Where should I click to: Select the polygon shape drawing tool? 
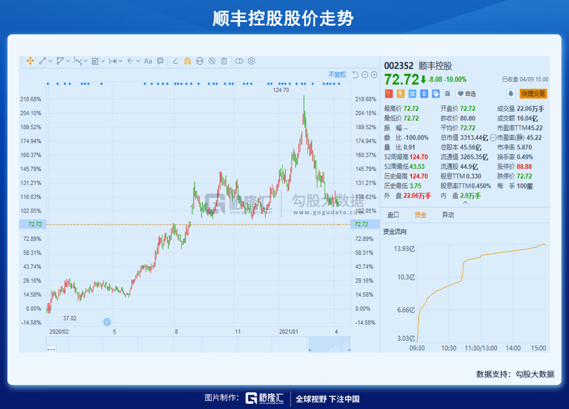(60, 61)
